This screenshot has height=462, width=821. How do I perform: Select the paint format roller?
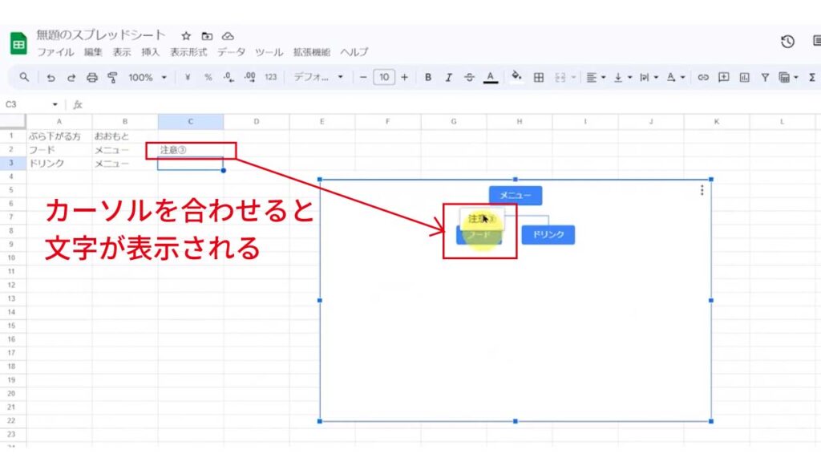112,78
